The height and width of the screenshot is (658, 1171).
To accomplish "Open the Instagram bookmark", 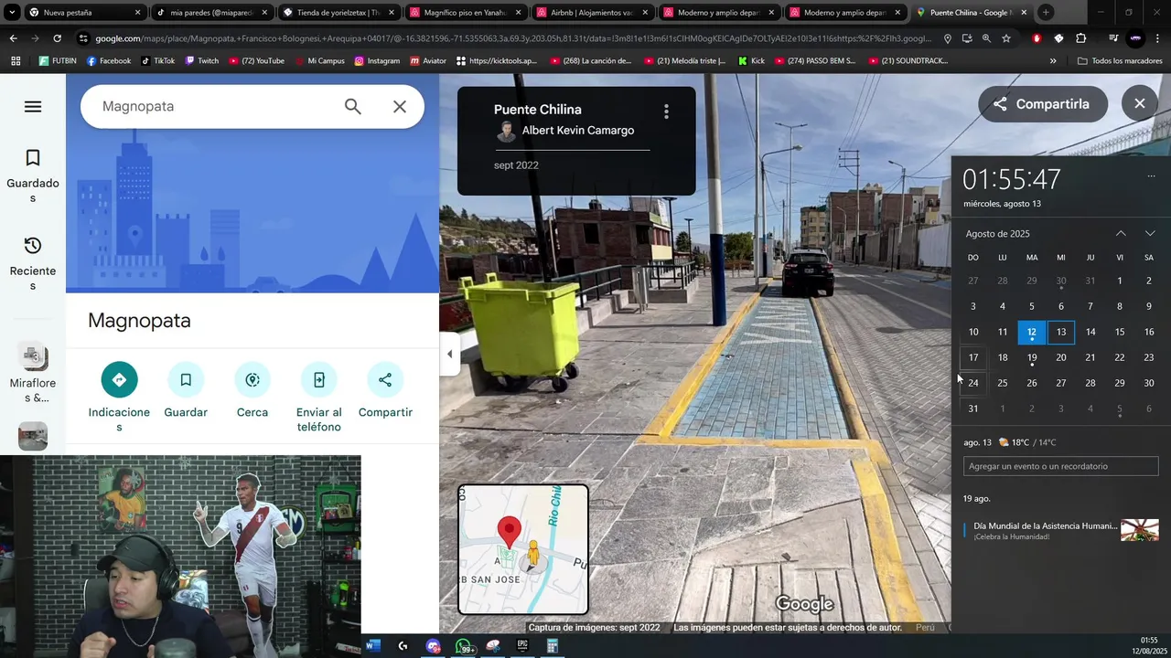I will pos(377,61).
